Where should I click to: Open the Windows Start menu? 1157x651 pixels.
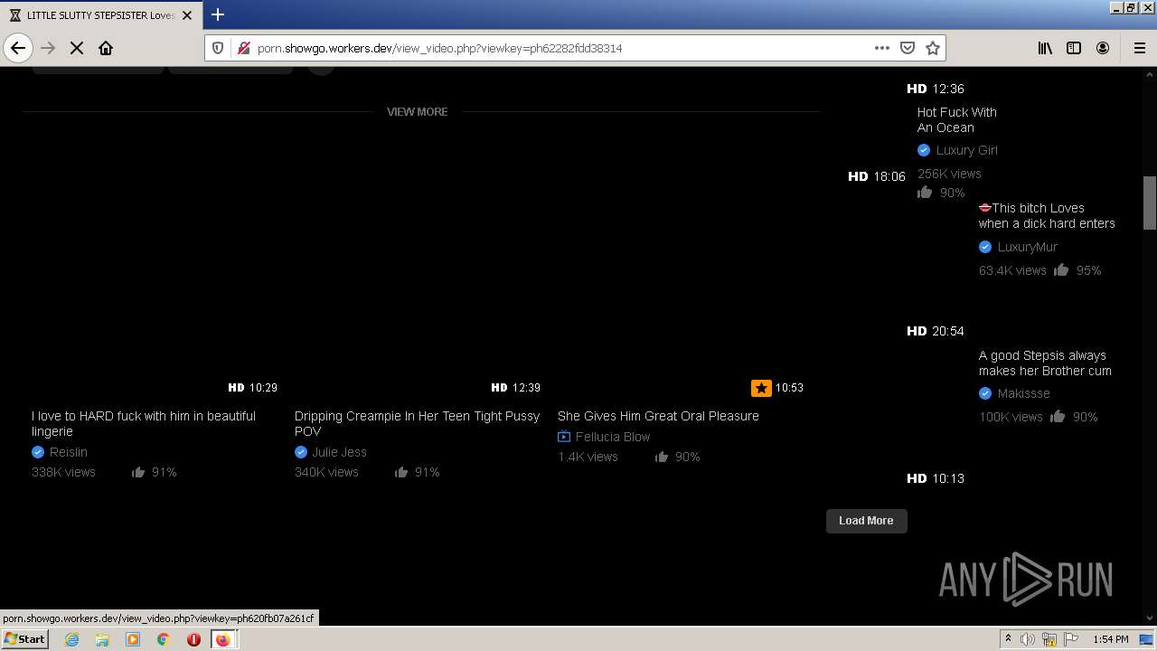click(x=25, y=638)
